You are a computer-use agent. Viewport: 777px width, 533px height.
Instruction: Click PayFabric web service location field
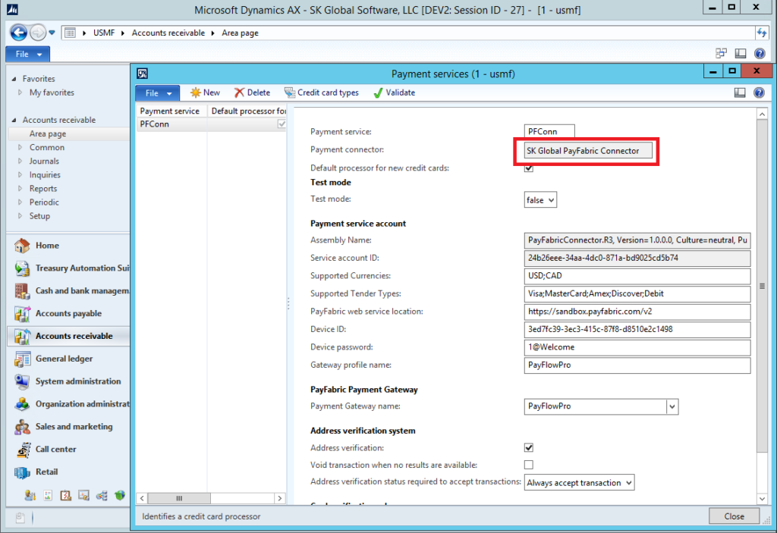(x=637, y=312)
